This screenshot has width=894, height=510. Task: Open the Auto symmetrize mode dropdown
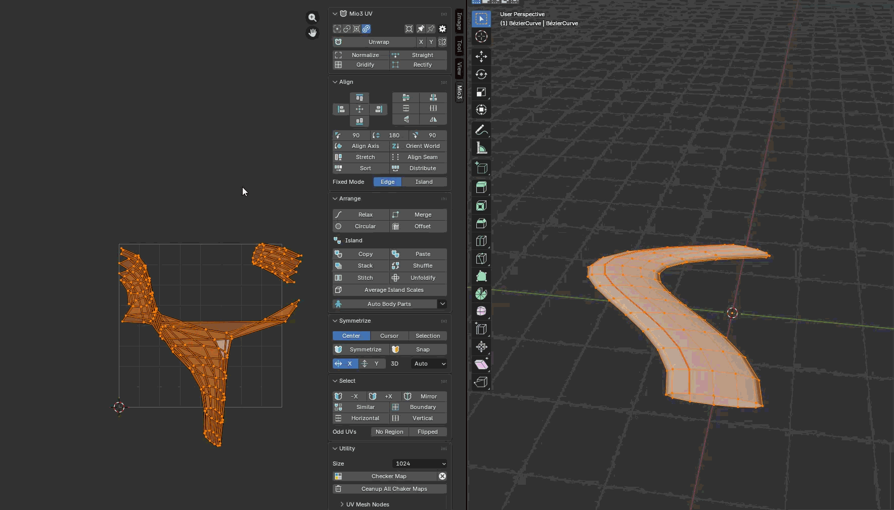tap(429, 364)
